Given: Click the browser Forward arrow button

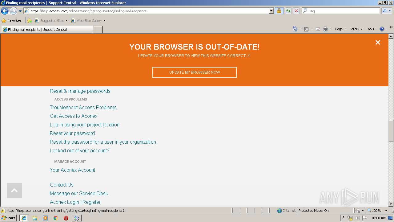Looking at the screenshot, I should 13,11.
